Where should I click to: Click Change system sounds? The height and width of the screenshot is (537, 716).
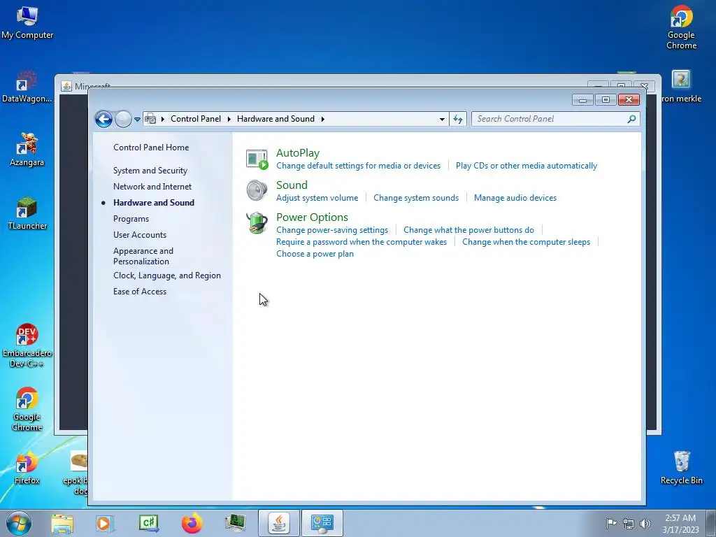click(416, 198)
